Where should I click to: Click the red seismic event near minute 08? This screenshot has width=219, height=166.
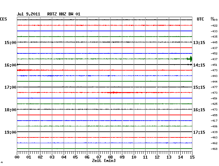[x=114, y=92]
